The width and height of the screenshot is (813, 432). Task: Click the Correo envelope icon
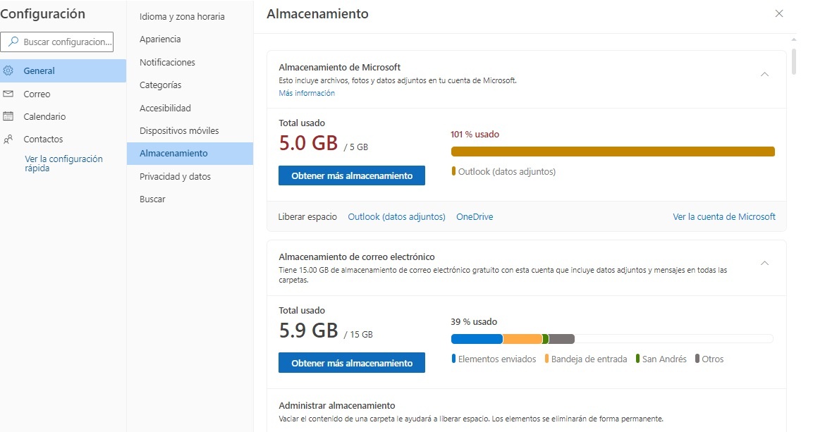pos(8,94)
